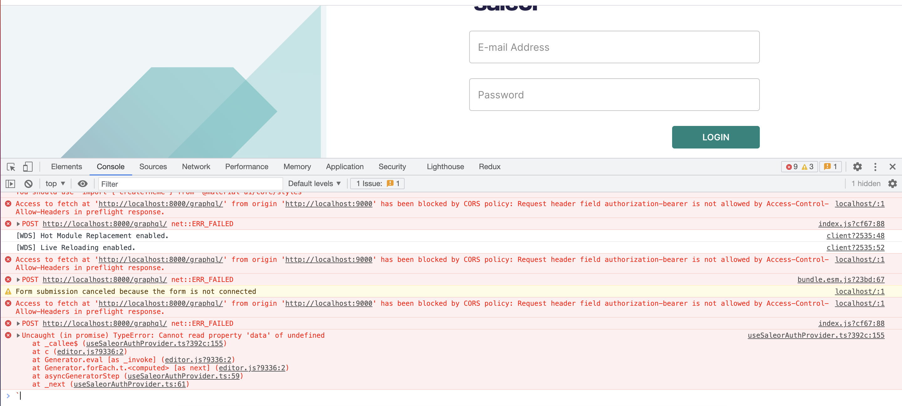The width and height of the screenshot is (902, 406).
Task: Expand the Uncaught TypeError stack trace
Action: (x=18, y=335)
